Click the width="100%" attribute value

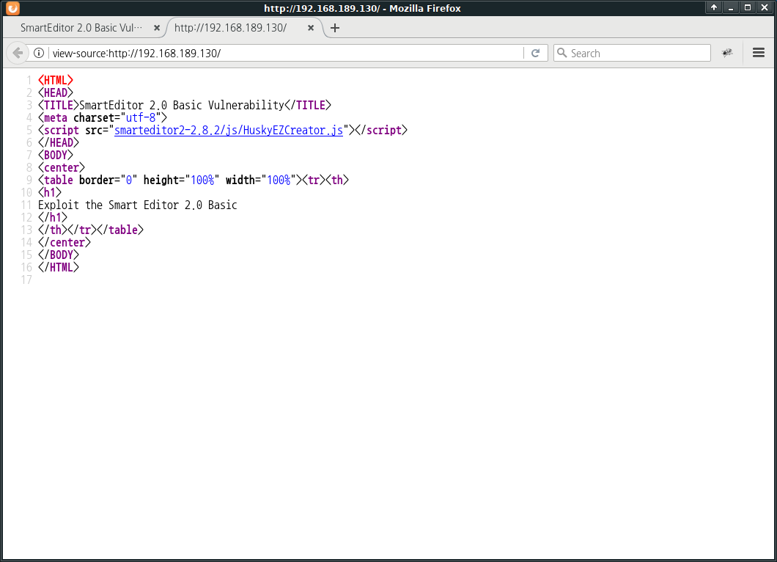(279, 180)
